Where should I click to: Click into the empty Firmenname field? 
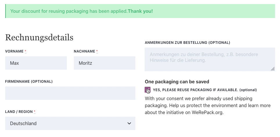[x=70, y=93]
